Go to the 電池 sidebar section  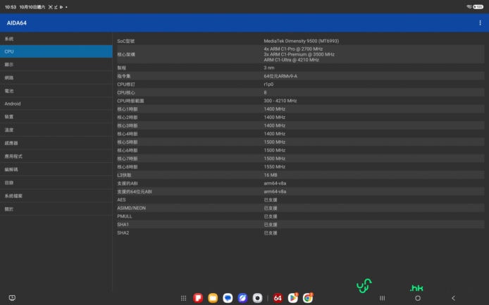pyautogui.click(x=56, y=91)
